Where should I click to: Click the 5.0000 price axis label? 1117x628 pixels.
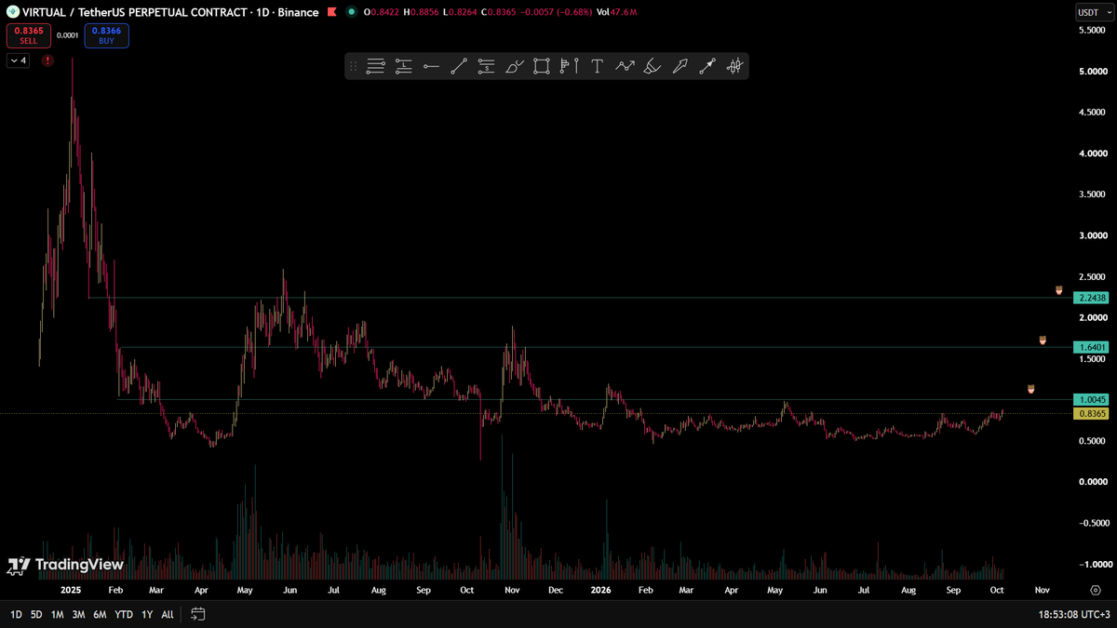[1092, 71]
